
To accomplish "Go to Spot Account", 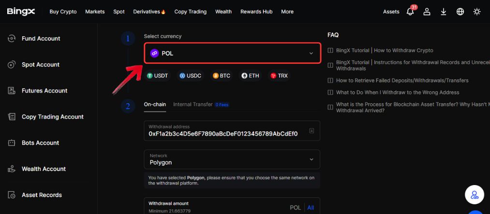I will (x=41, y=65).
